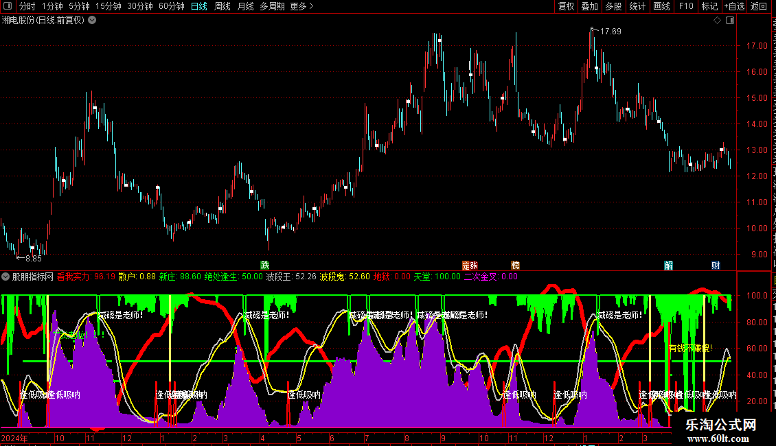The height and width of the screenshot is (446, 776).
Task: Click the 17.00 price axis label
Action: (757, 46)
